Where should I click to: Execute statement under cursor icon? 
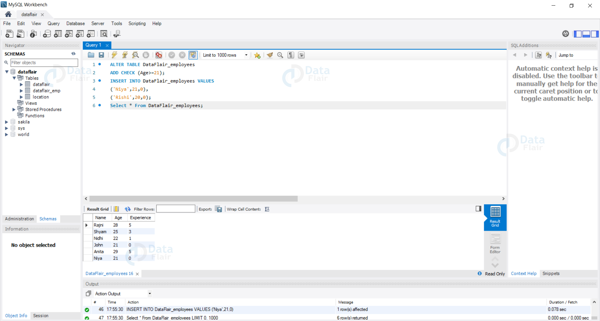click(x=125, y=55)
